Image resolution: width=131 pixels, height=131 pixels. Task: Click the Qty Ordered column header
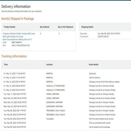(45, 27)
